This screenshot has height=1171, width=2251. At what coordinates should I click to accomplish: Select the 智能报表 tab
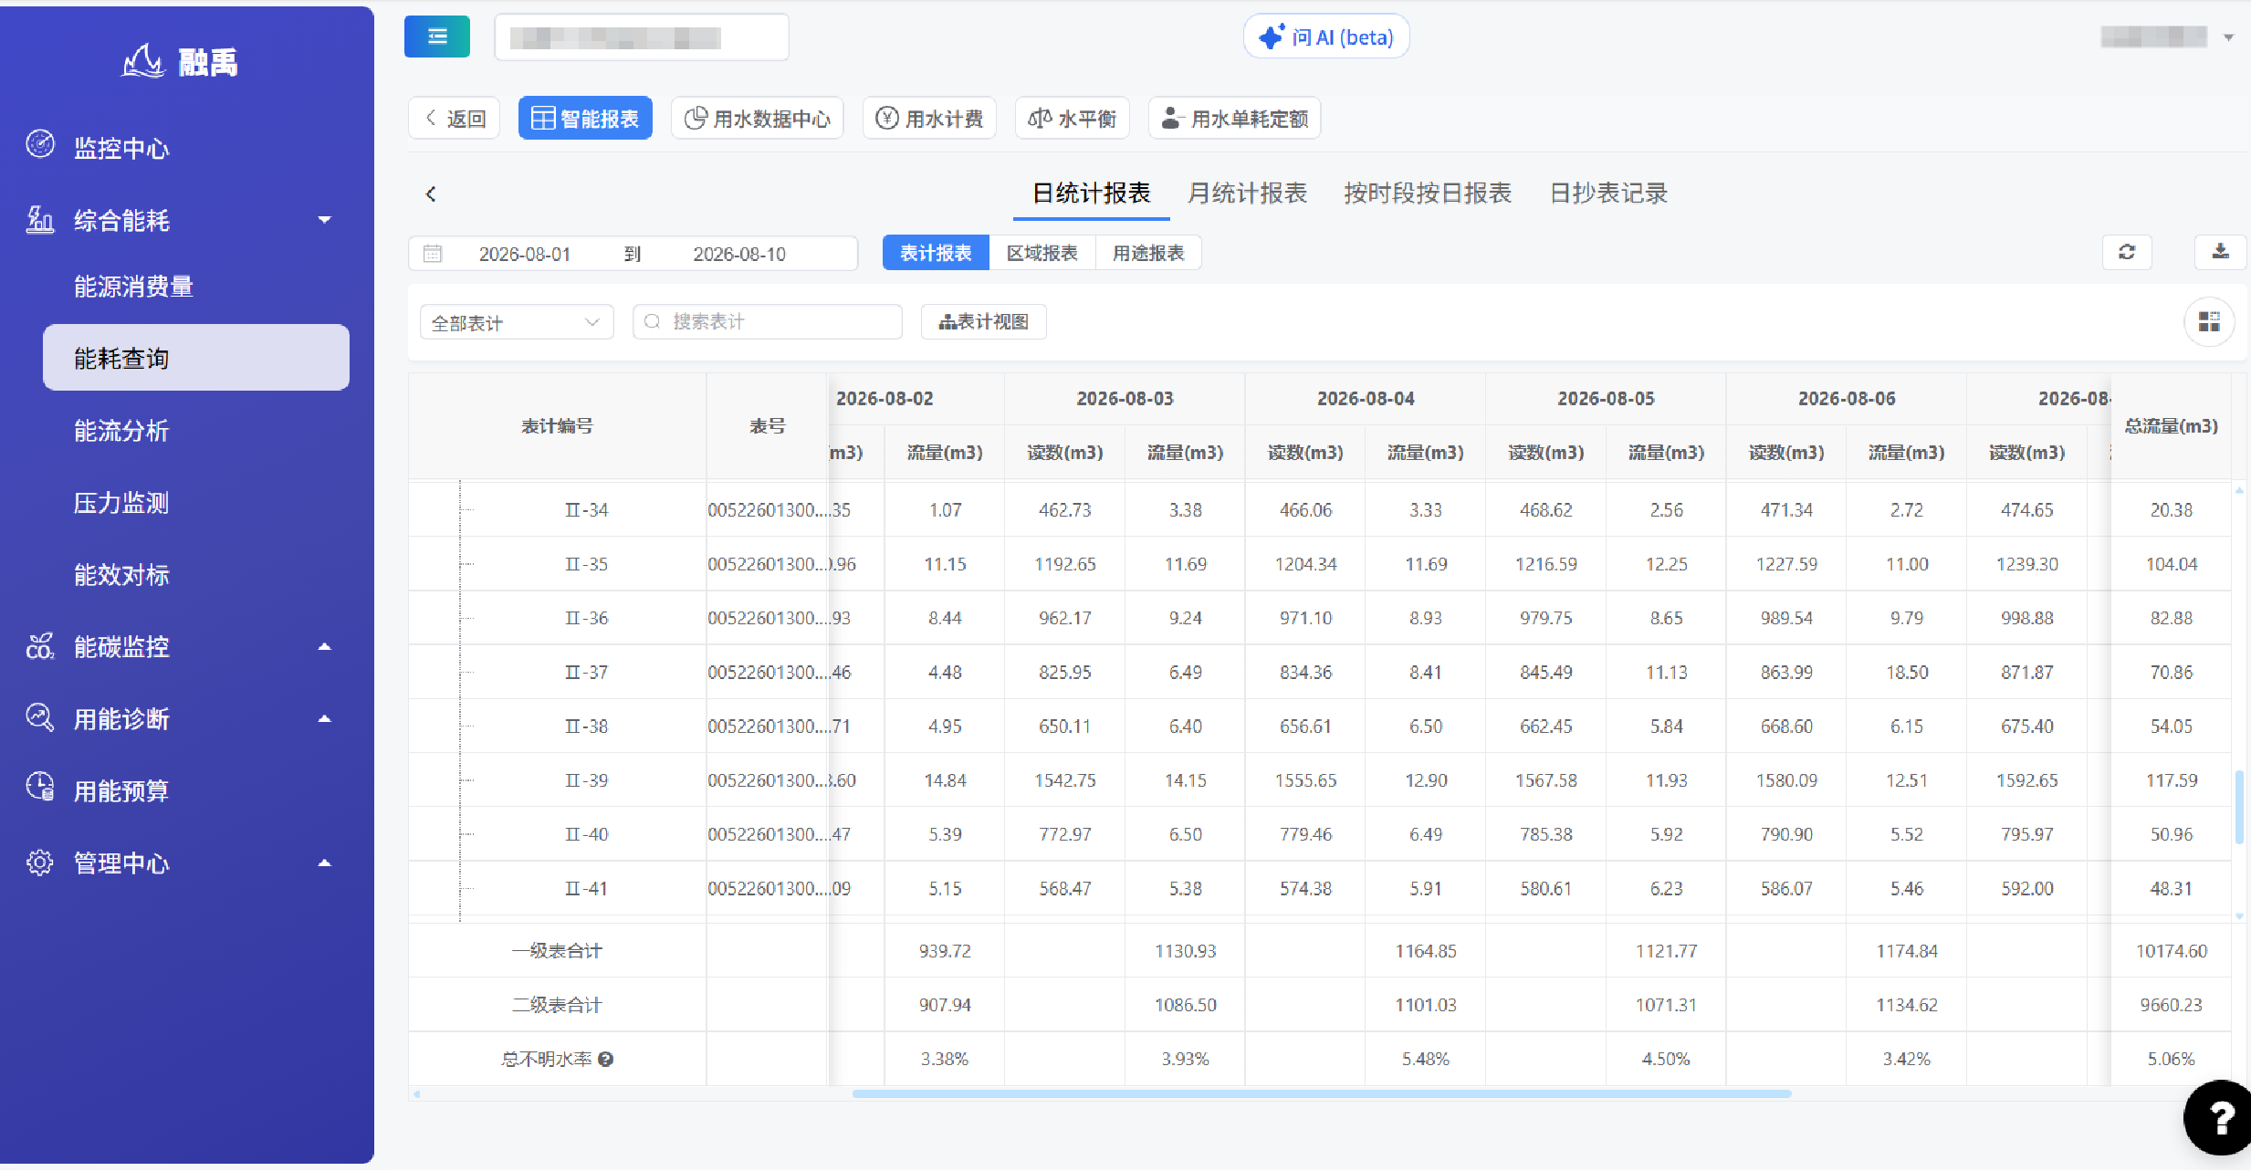click(585, 119)
